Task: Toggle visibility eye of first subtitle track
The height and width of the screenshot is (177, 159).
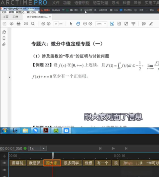Action: pyautogui.click(x=4, y=163)
